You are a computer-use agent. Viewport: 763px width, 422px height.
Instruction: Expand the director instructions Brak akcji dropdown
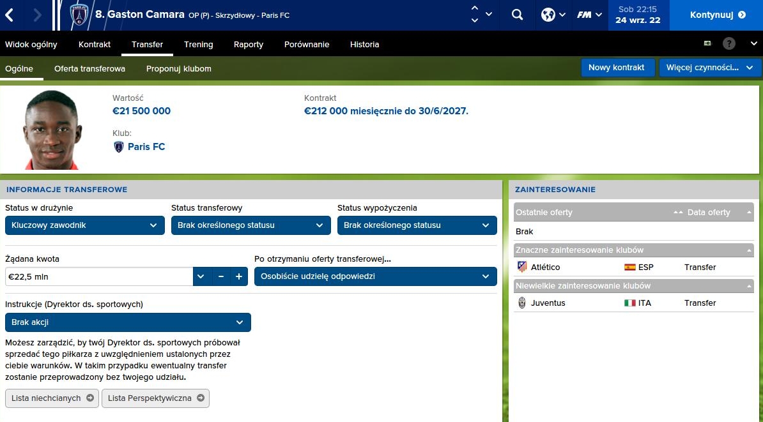pos(128,322)
